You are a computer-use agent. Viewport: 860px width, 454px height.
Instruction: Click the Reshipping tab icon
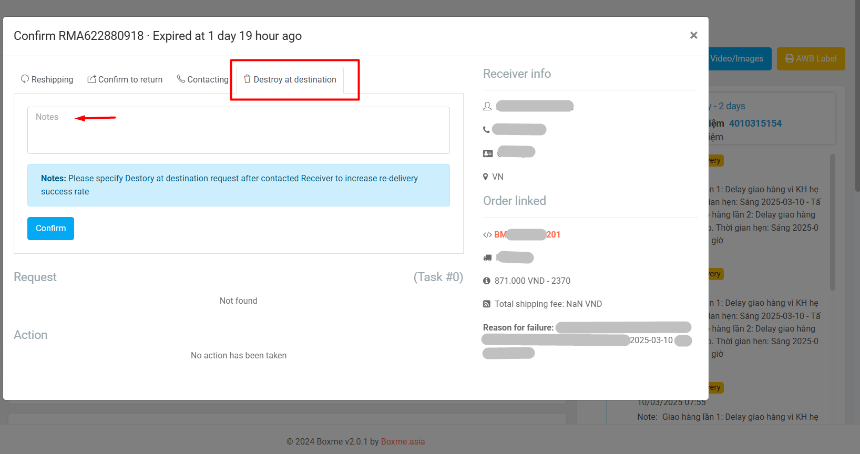coord(25,79)
